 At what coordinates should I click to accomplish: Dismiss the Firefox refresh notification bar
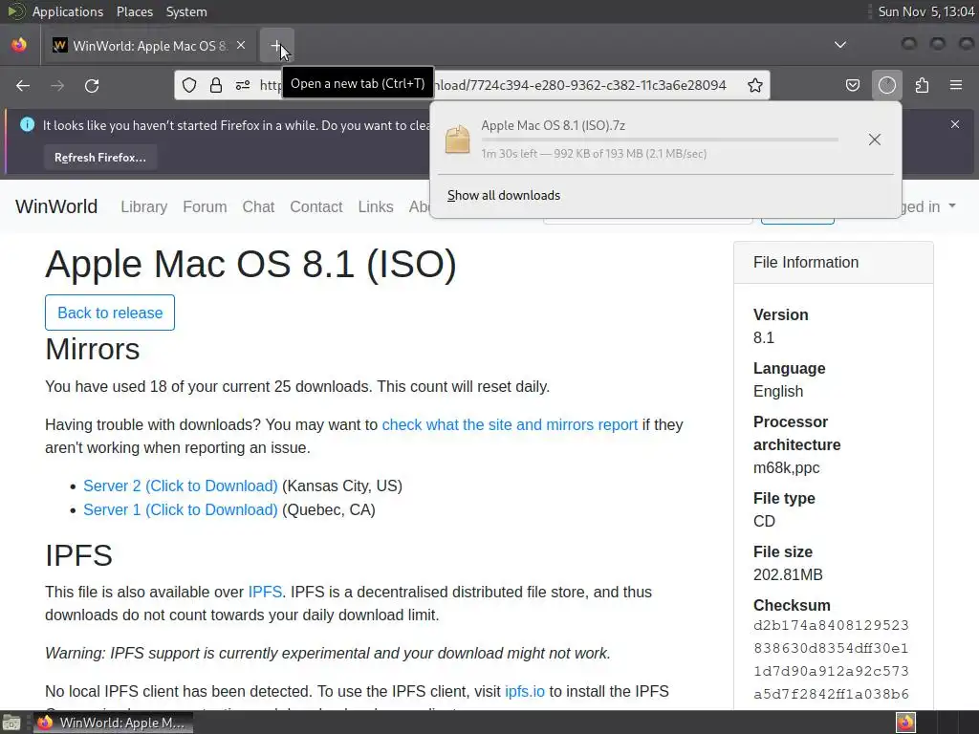[x=955, y=124]
